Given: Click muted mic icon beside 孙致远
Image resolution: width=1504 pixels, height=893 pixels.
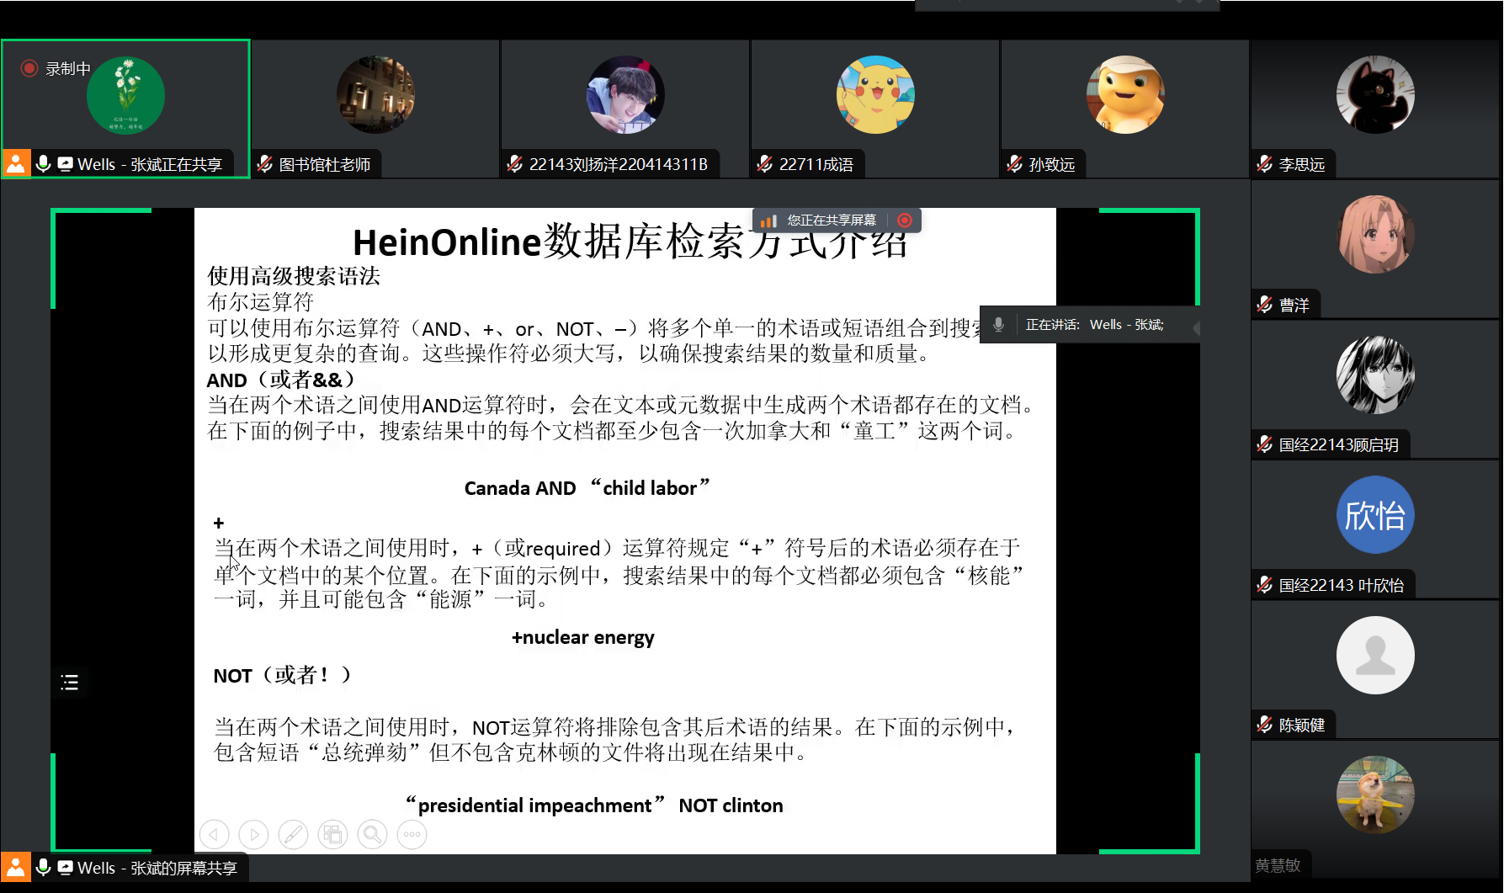Looking at the screenshot, I should click(x=1015, y=164).
